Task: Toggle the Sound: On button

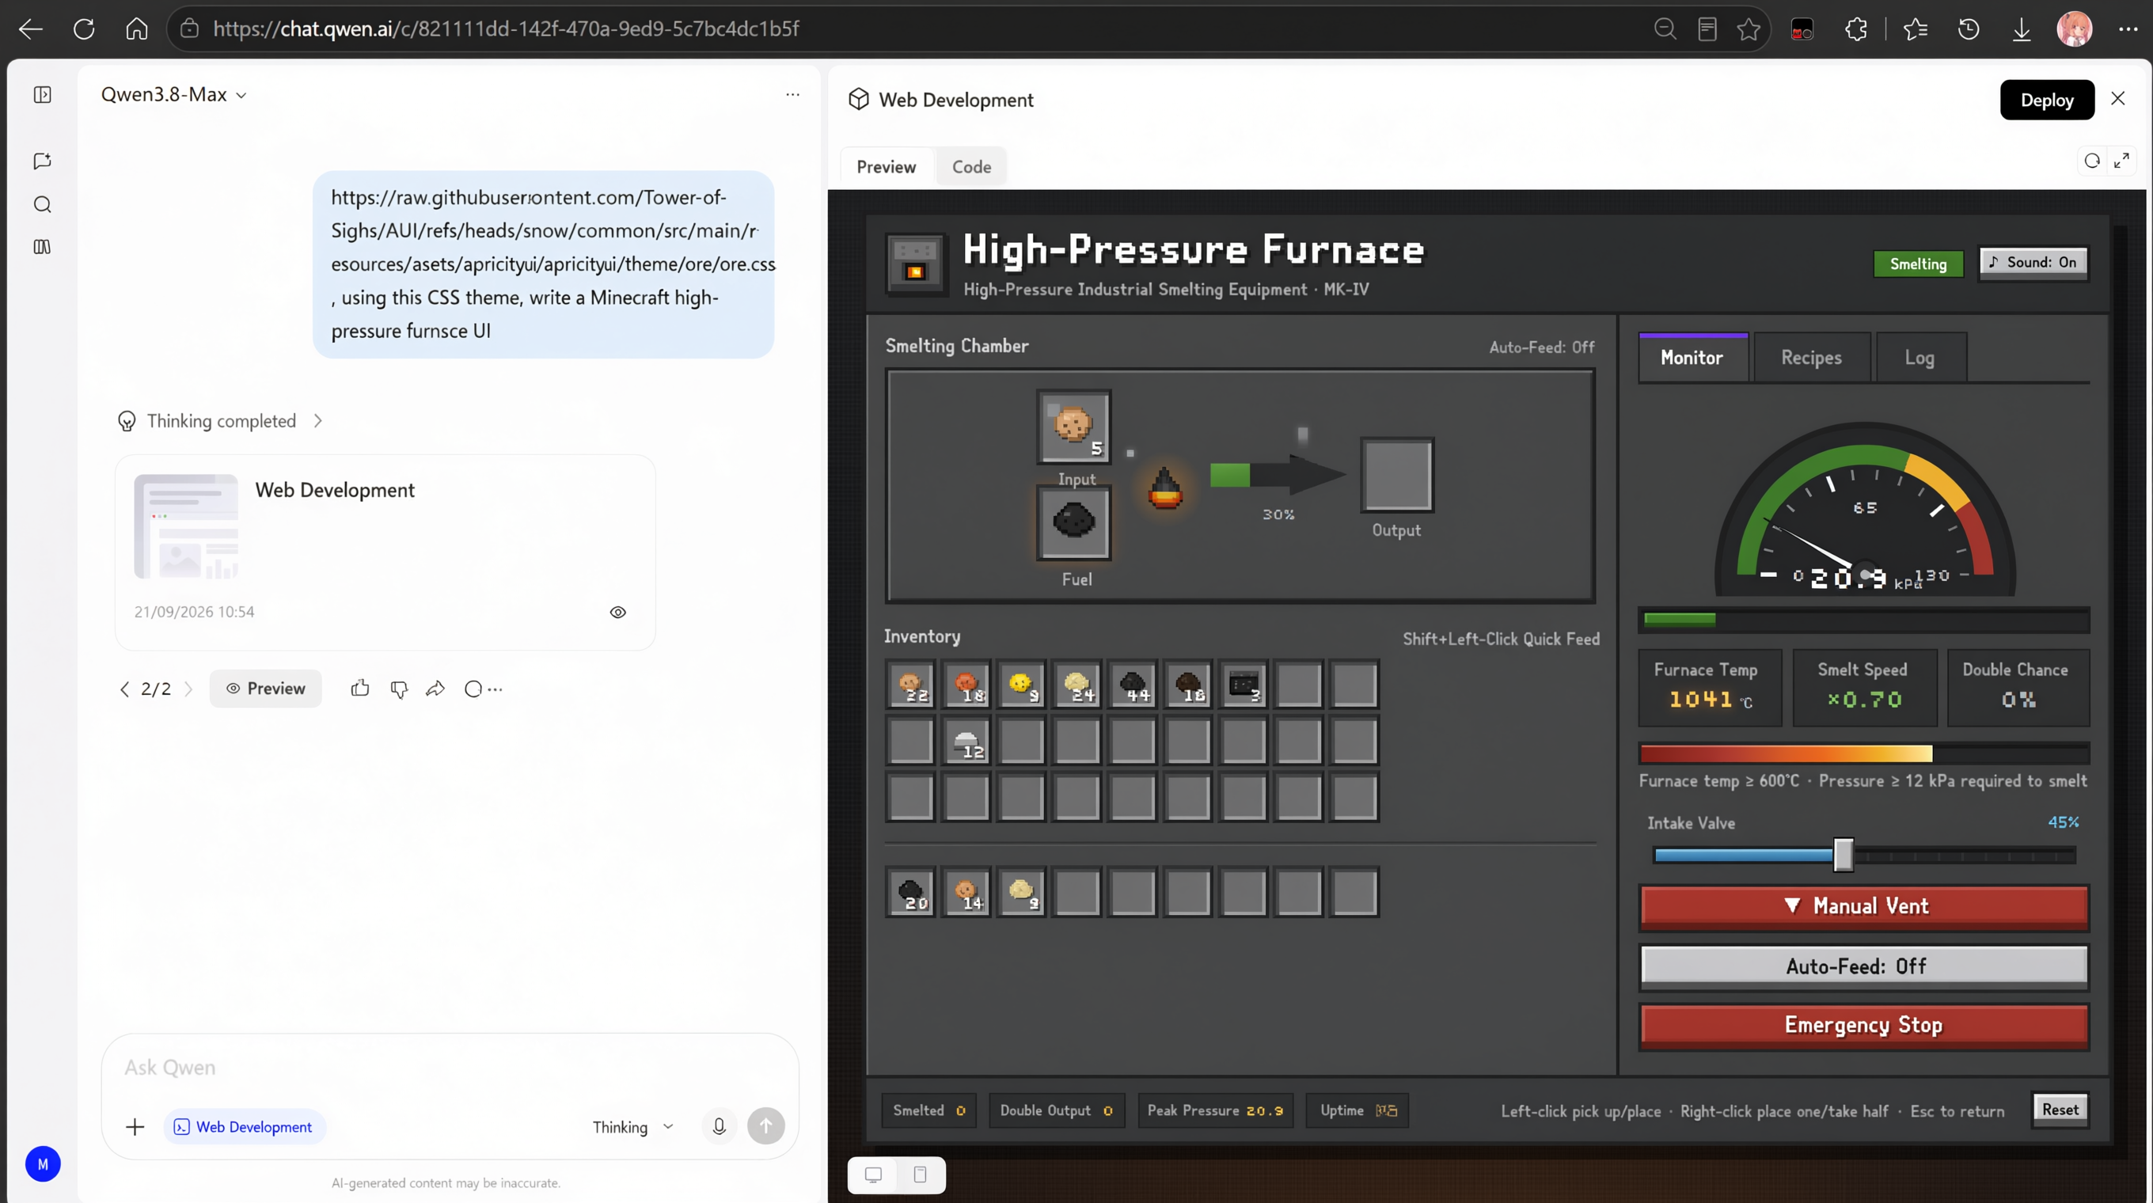Action: pos(2033,263)
